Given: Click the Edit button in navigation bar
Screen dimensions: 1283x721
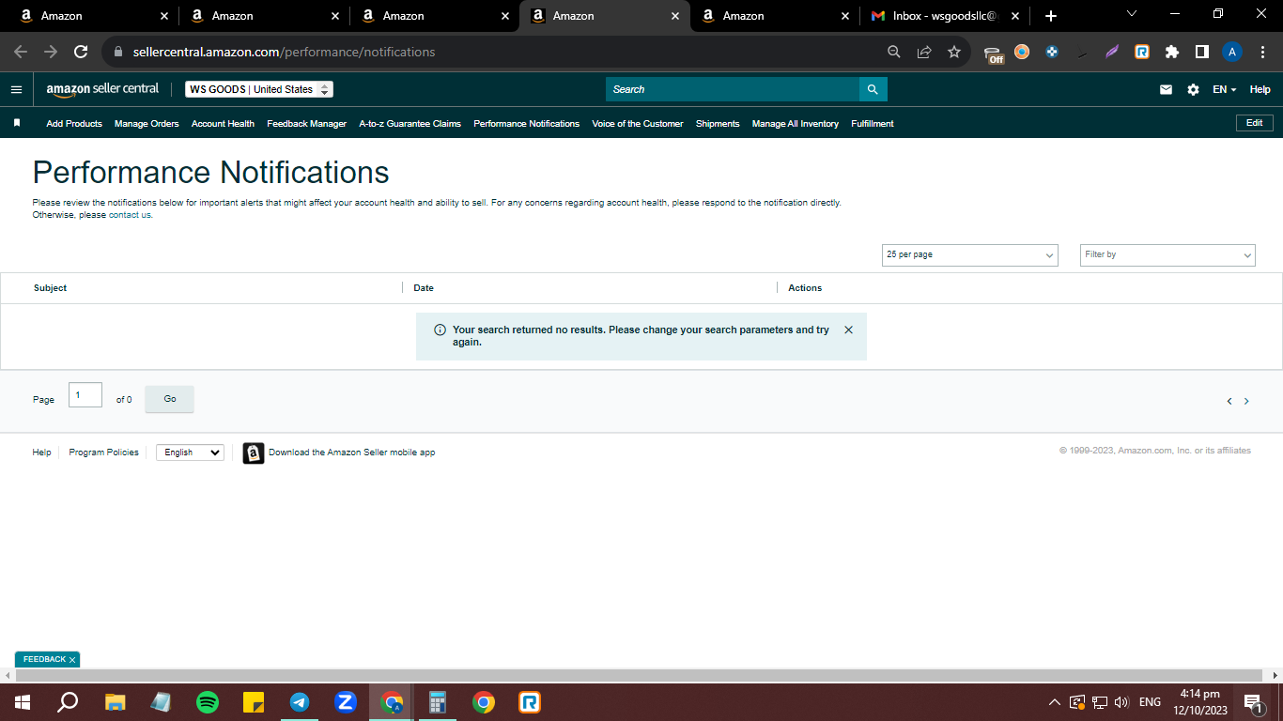Looking at the screenshot, I should click(x=1254, y=123).
